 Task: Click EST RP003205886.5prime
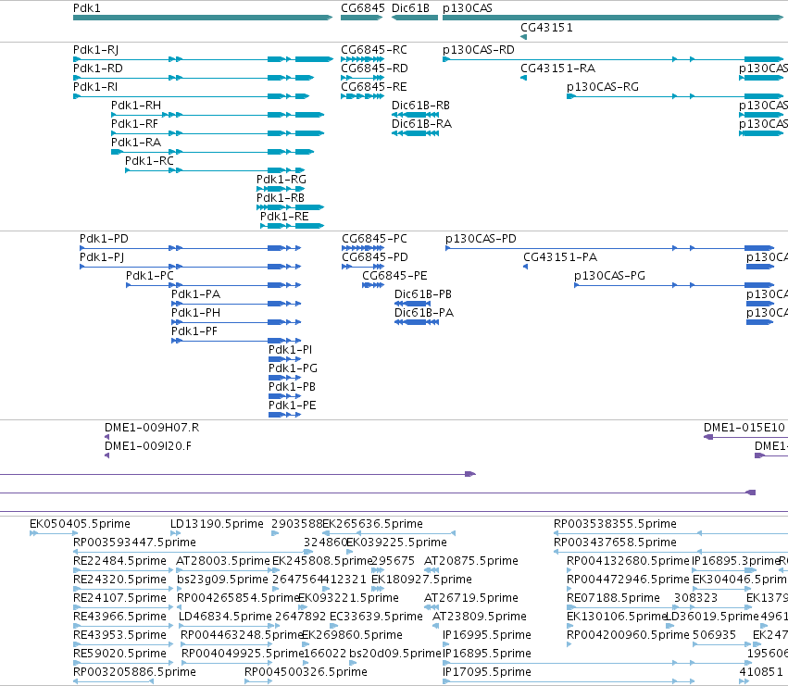pyautogui.click(x=134, y=672)
